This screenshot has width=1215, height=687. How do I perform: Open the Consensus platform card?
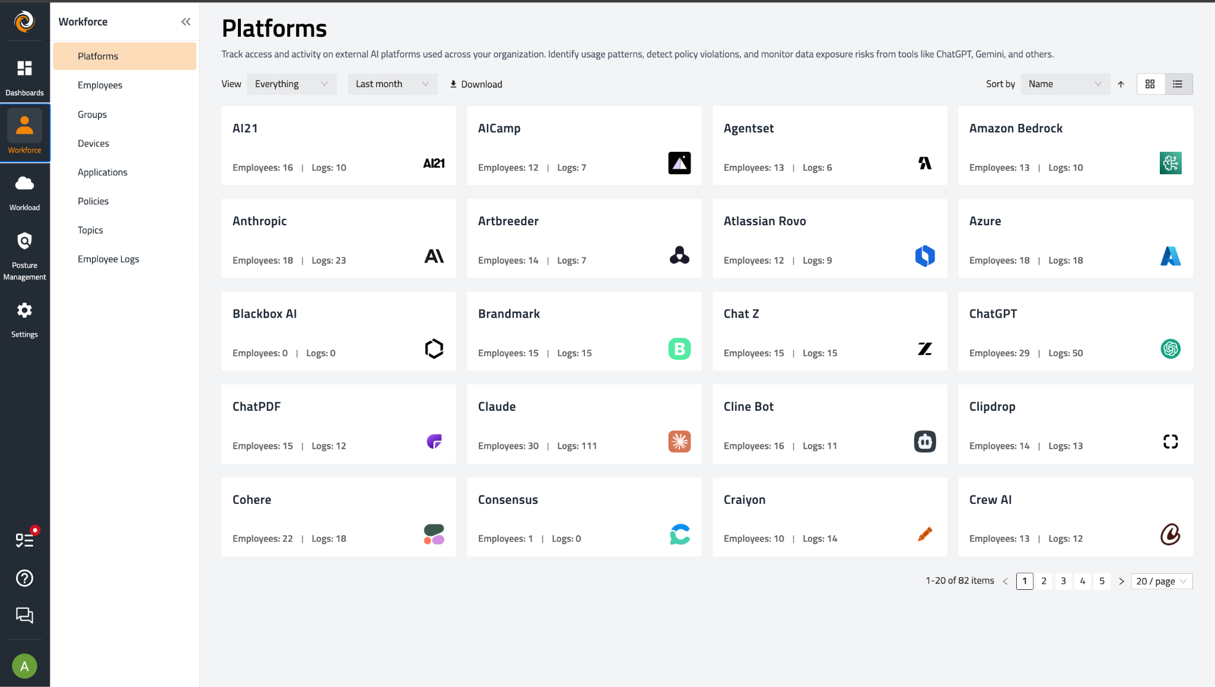coord(584,517)
